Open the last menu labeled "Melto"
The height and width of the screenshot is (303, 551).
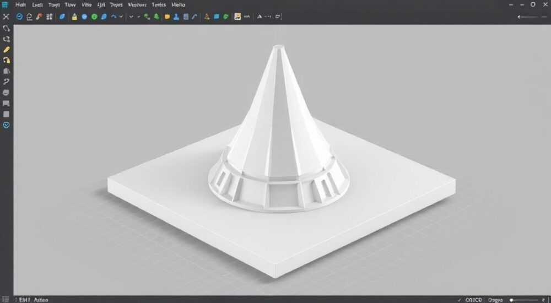(178, 5)
